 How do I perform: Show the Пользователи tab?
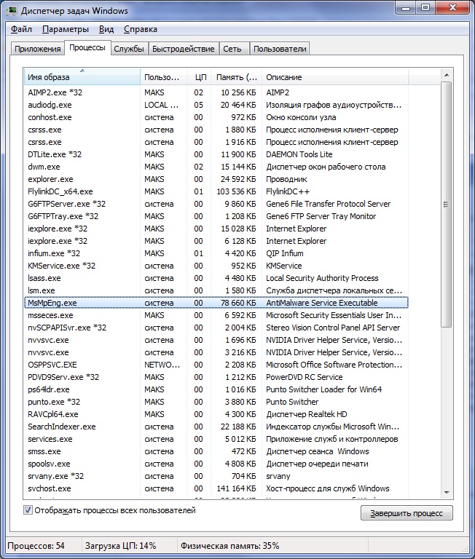click(x=280, y=49)
